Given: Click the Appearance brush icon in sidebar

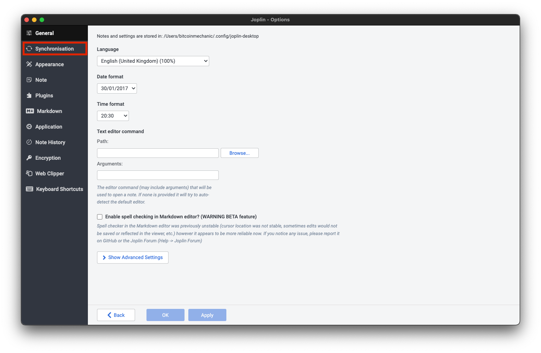Looking at the screenshot, I should point(29,64).
